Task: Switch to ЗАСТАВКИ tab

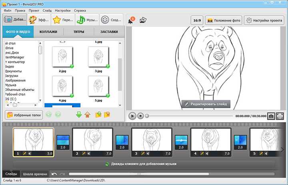Action: 109,32
